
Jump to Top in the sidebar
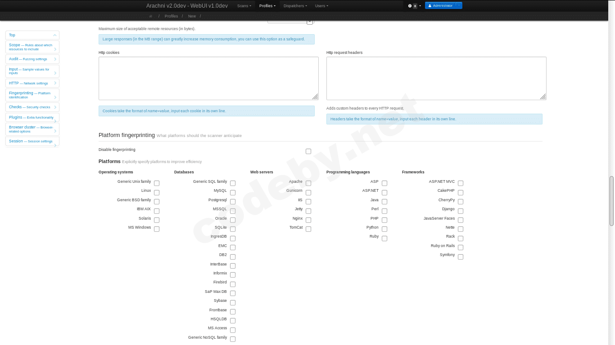[x=32, y=35]
